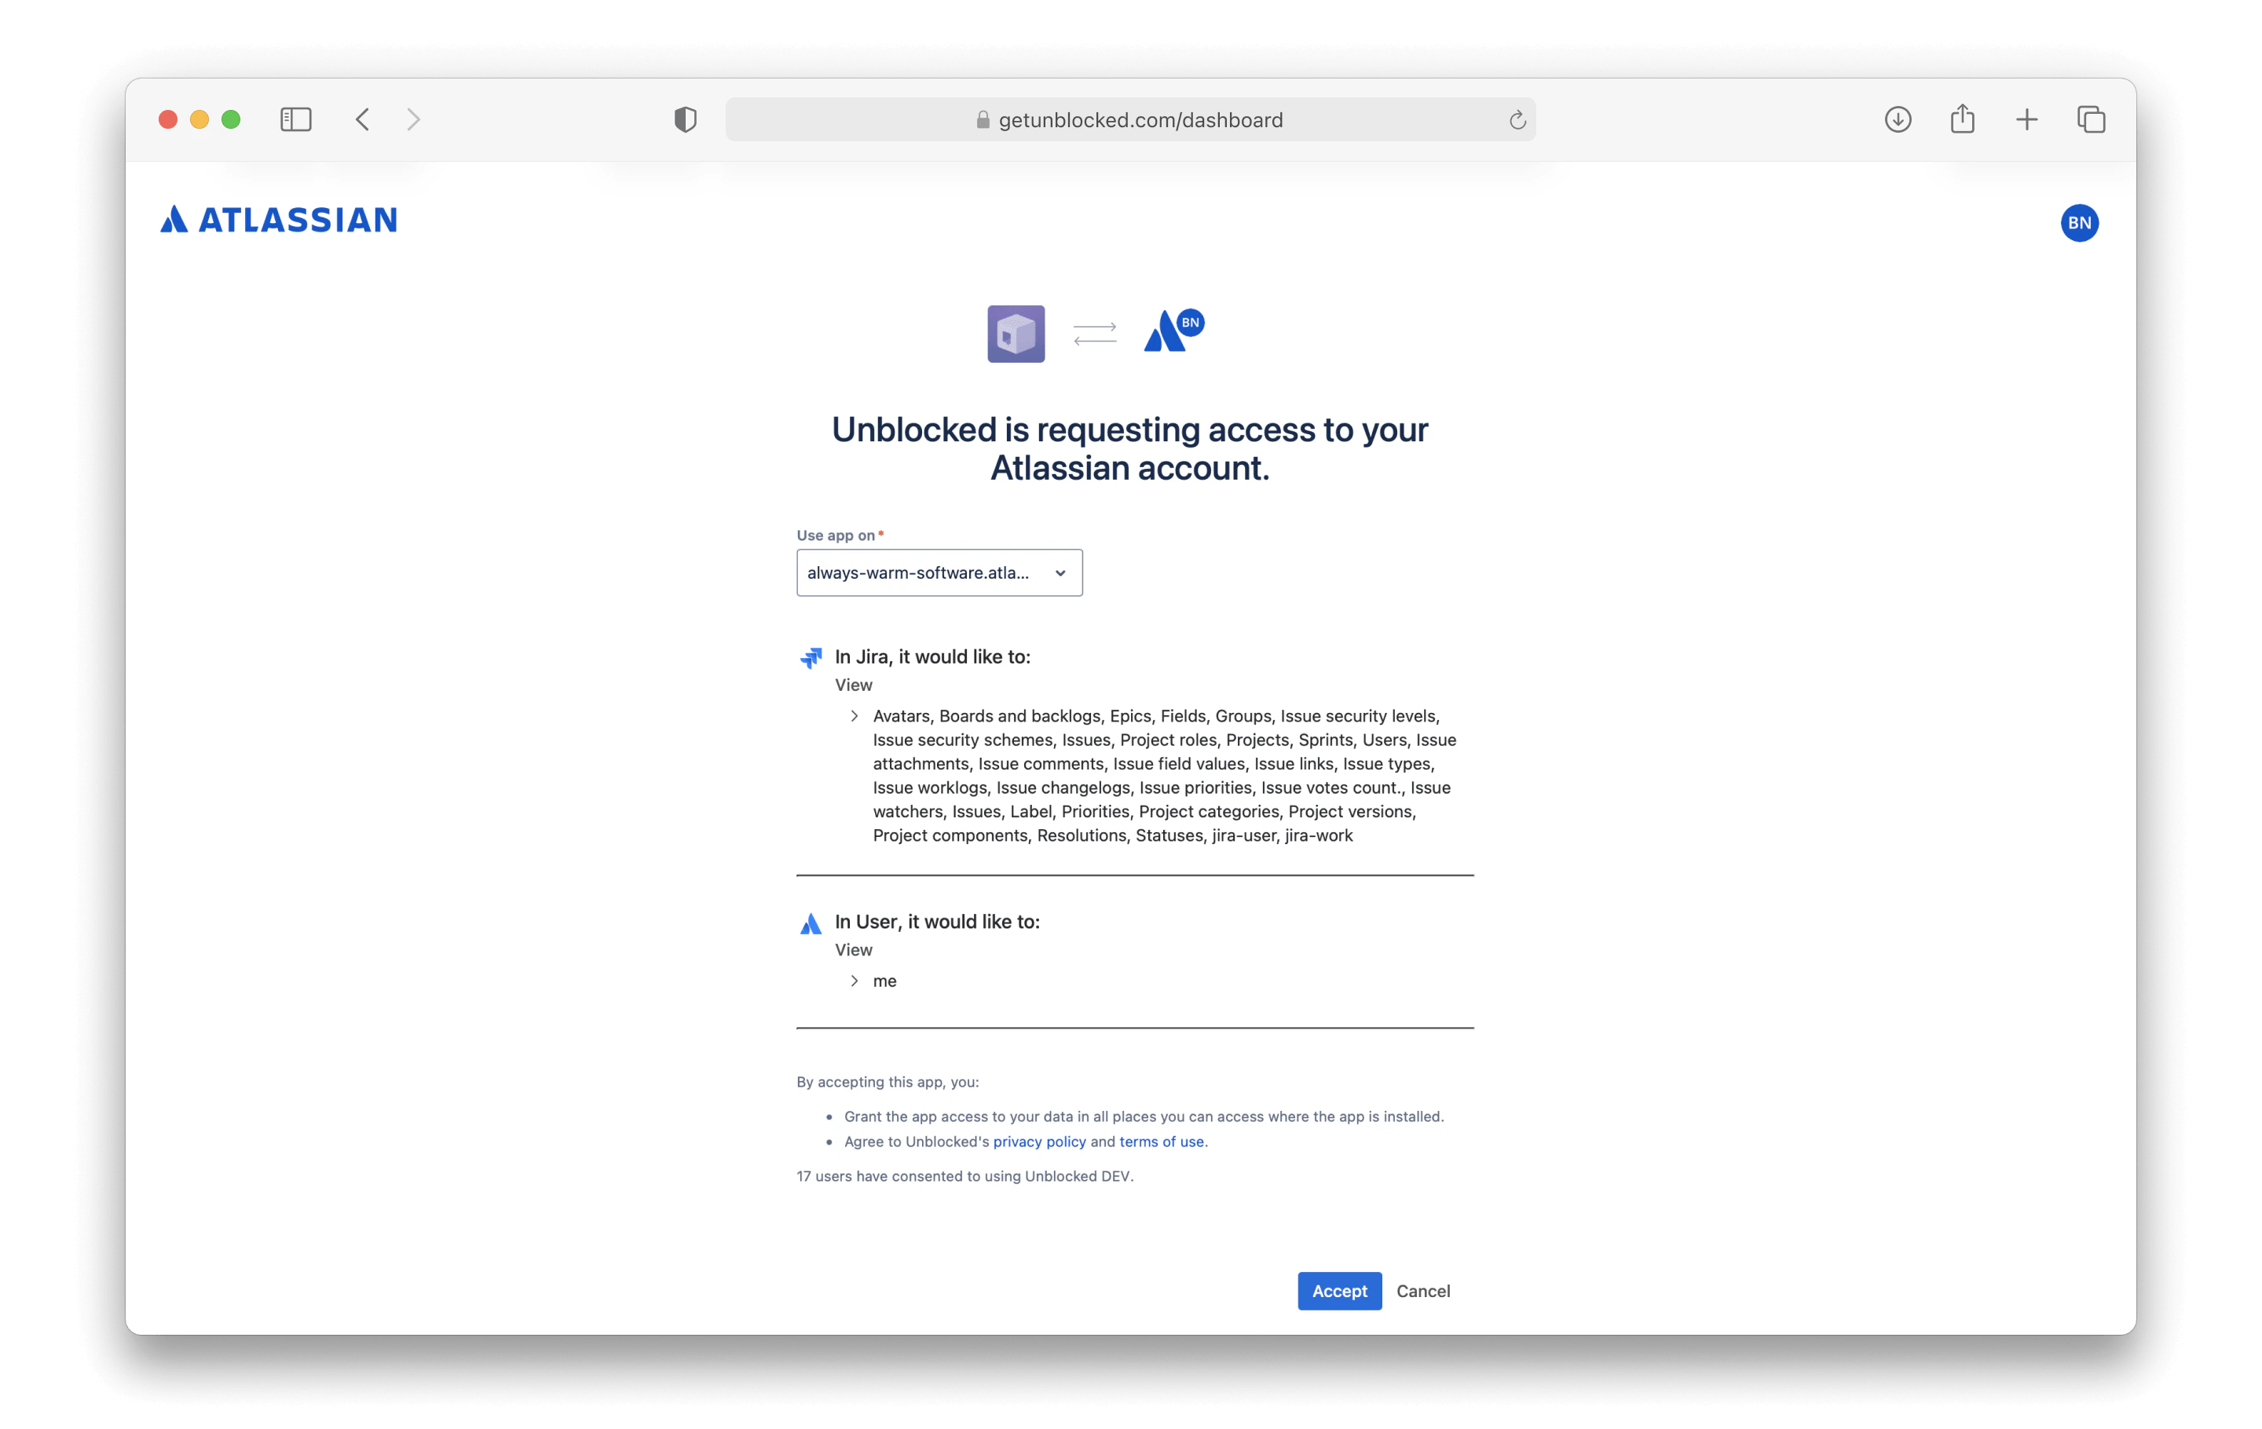This screenshot has width=2262, height=1429.
Task: Click the Accept button
Action: pos(1340,1291)
